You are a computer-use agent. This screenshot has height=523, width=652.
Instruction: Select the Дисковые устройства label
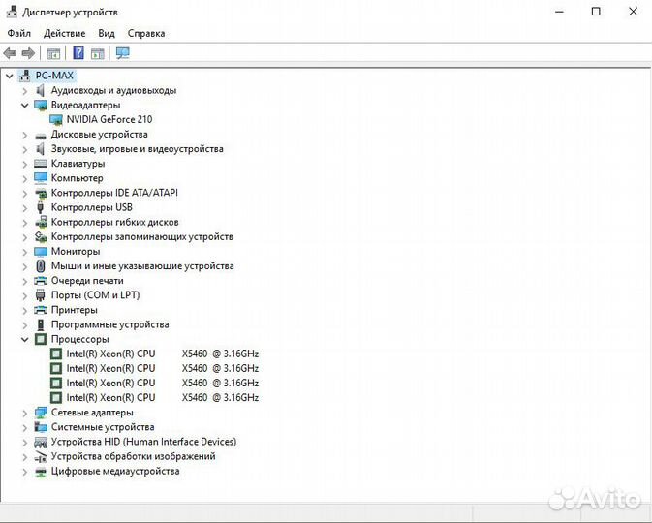point(100,135)
